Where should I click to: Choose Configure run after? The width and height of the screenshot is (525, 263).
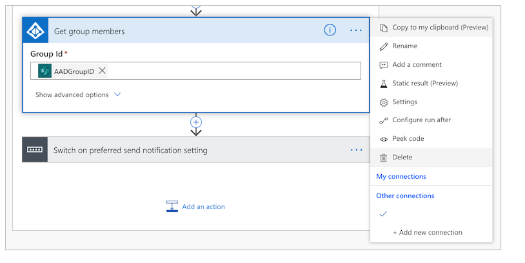[x=421, y=120]
